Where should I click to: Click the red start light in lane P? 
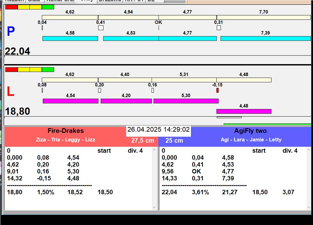pos(11,7)
